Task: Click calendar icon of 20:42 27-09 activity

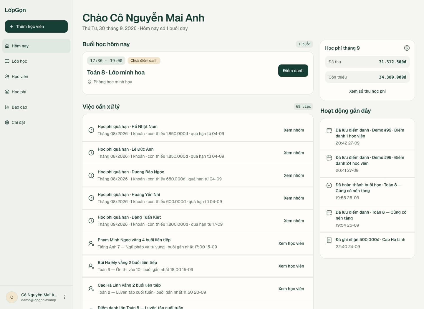Action: point(329,130)
